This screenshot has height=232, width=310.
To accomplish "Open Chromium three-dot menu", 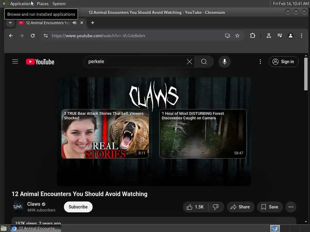I will tap(301, 36).
